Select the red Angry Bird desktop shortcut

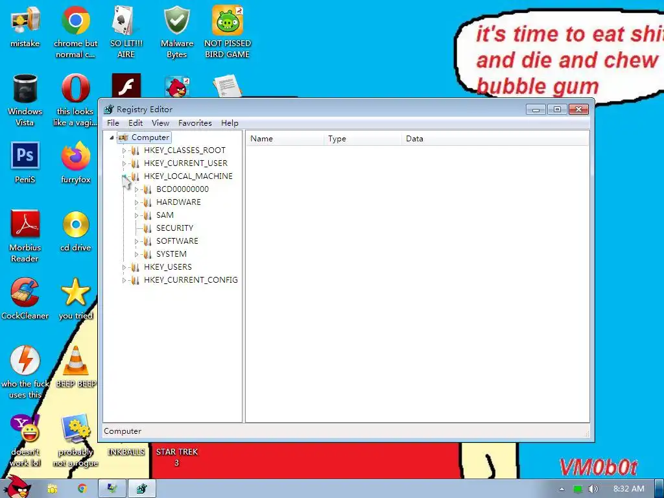point(177,87)
